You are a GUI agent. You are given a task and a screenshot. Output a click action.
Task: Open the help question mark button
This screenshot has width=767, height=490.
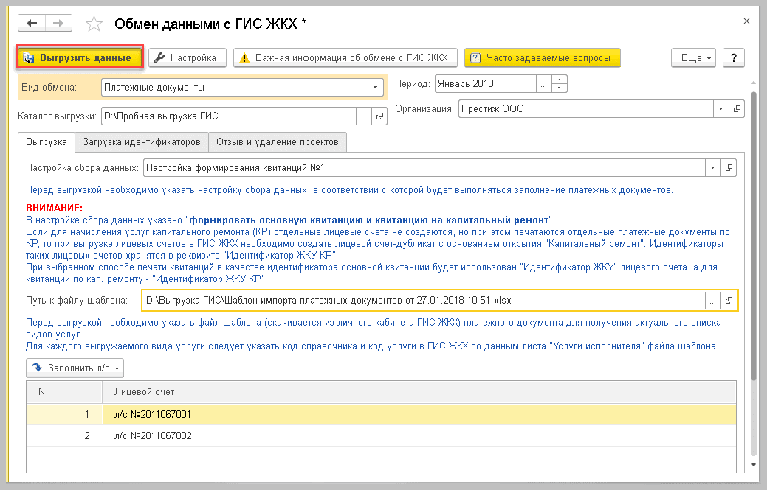(733, 57)
